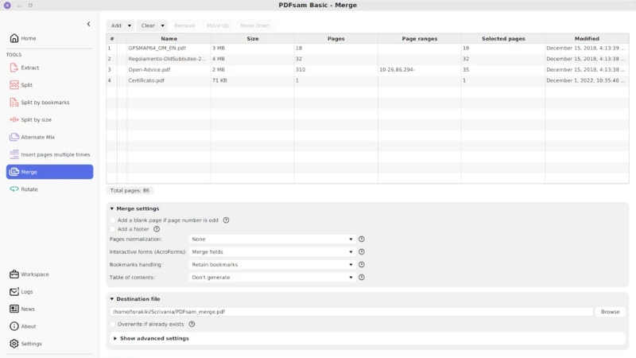This screenshot has height=358, width=636.
Task: Open the Logs icon
Action: [x=14, y=291]
